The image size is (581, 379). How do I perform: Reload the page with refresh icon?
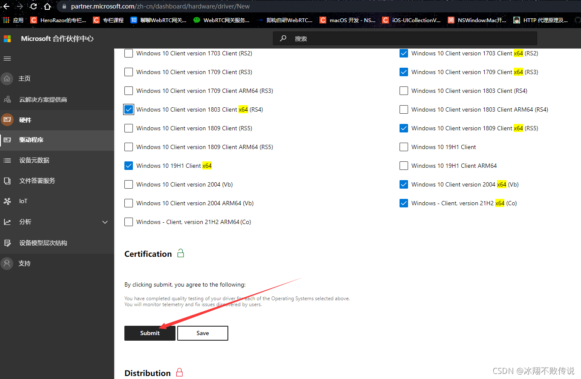[x=34, y=6]
